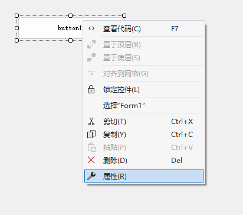Click the wrench Properties icon
Viewport: 243px width, 215px height.
click(x=91, y=176)
